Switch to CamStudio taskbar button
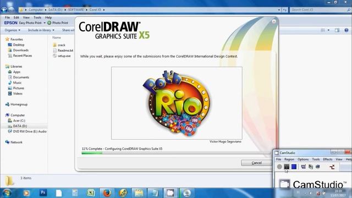 point(170,193)
